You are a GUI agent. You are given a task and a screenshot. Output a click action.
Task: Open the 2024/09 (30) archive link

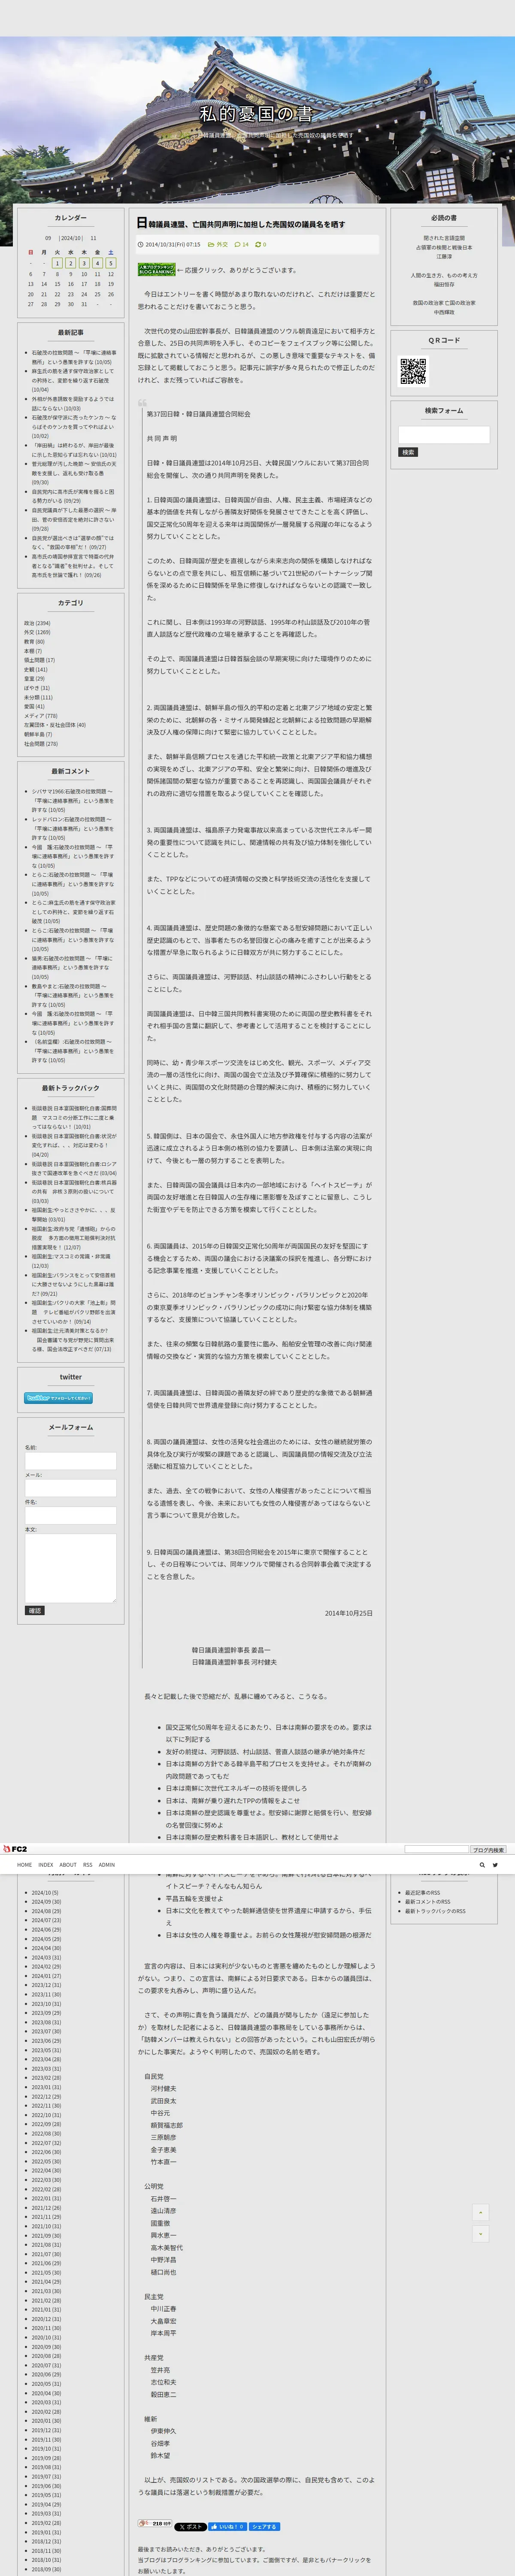(x=46, y=1901)
